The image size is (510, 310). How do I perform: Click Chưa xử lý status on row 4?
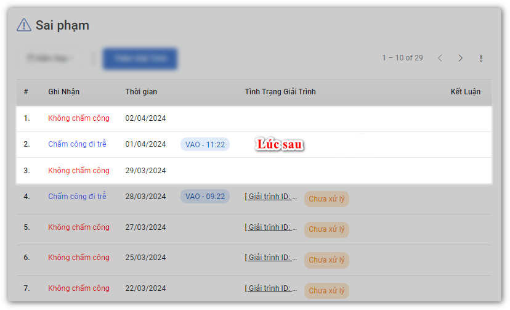(x=326, y=199)
